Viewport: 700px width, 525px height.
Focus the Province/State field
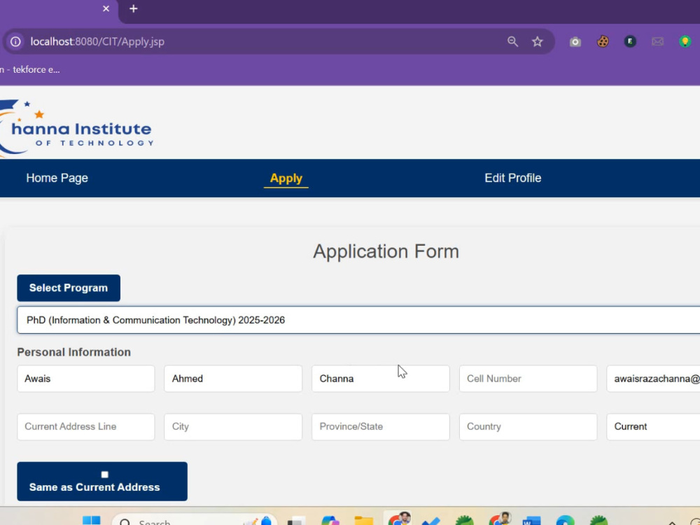381,427
